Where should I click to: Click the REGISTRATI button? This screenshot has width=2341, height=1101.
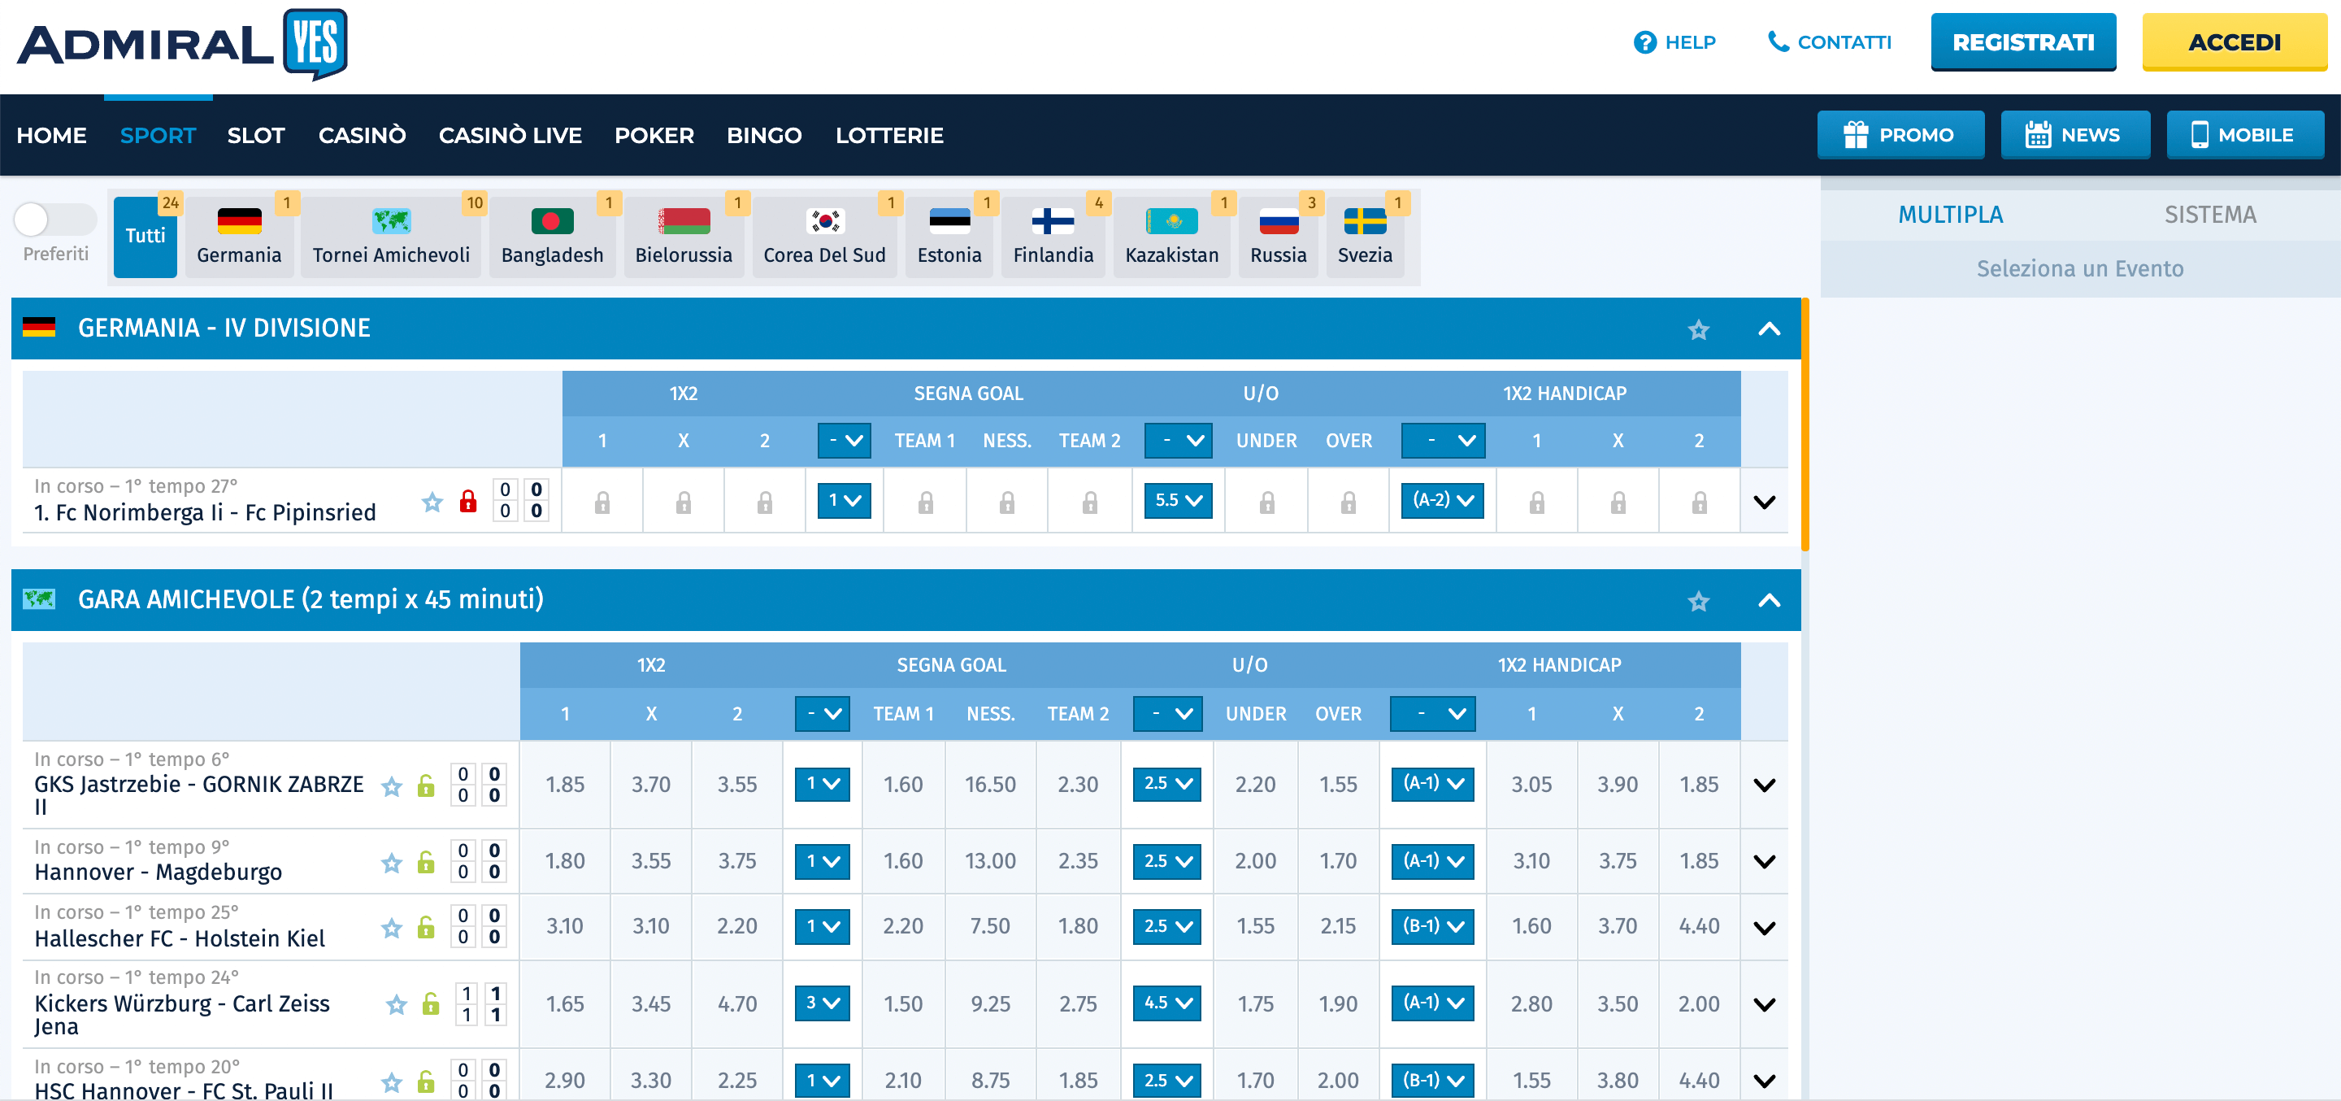(2023, 41)
